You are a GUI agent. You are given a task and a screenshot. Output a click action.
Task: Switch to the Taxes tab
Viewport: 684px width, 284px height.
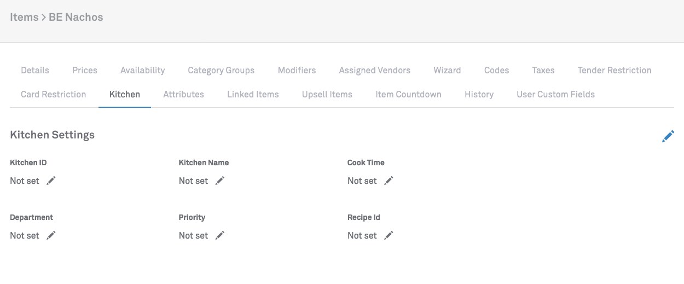[543, 70]
